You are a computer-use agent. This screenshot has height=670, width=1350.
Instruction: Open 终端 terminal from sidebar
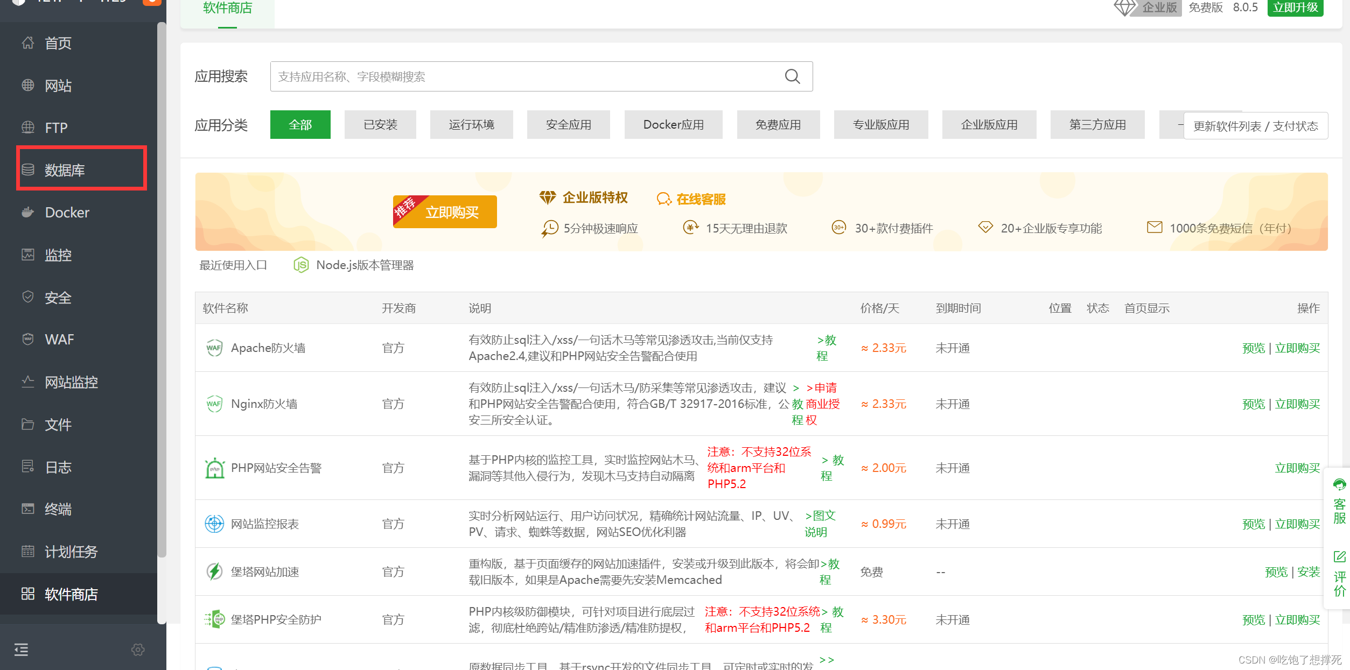pos(58,509)
